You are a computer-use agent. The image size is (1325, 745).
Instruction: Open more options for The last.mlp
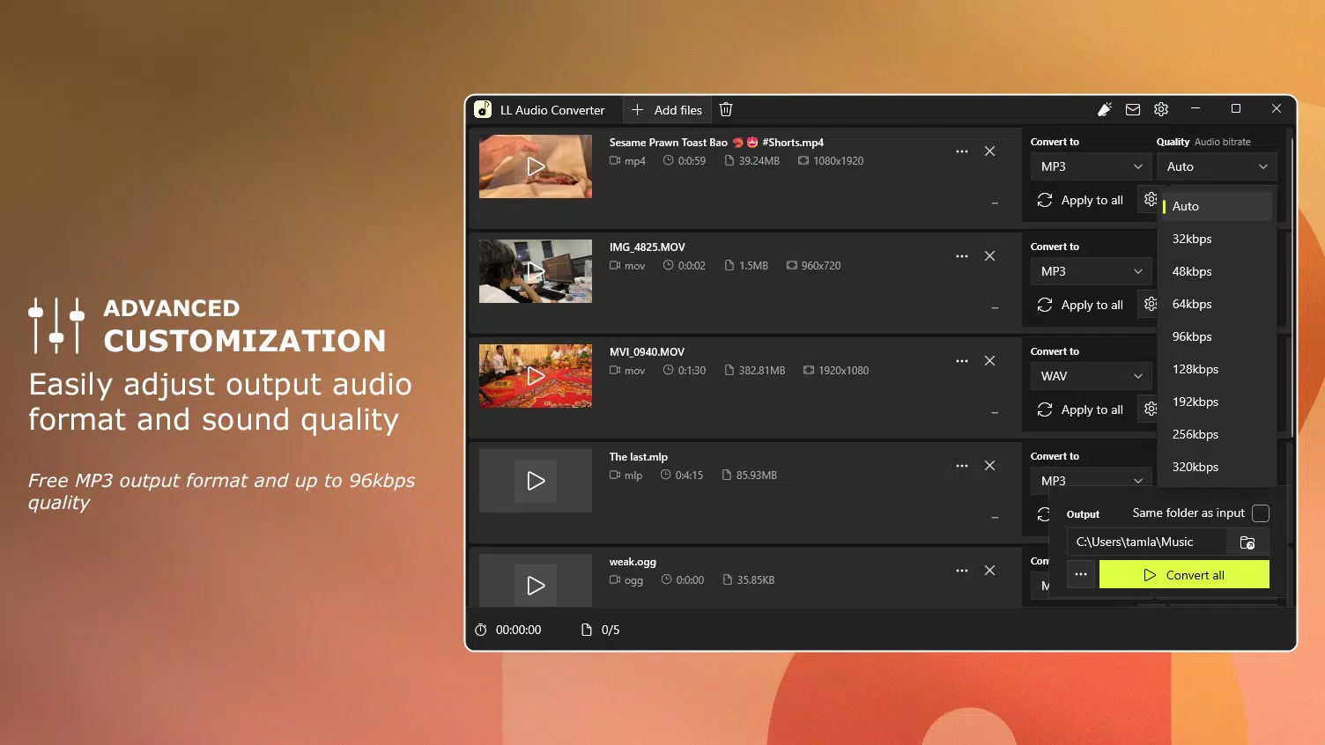[962, 466]
